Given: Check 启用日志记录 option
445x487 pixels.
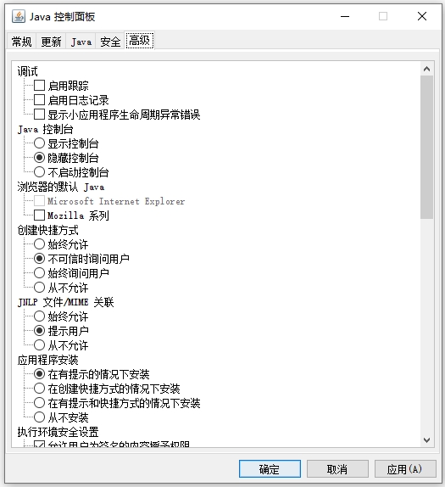Looking at the screenshot, I should point(39,100).
